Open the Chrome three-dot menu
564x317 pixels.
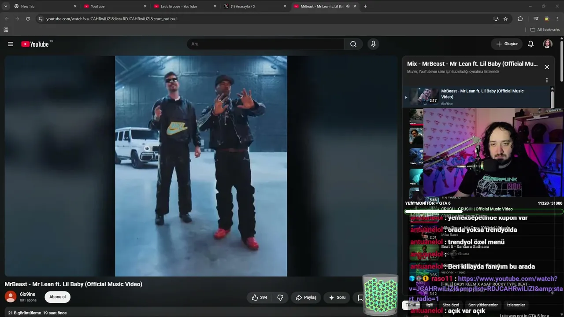click(x=557, y=19)
